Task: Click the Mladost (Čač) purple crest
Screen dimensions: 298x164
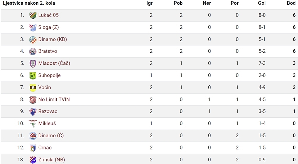Action: pyautogui.click(x=33, y=64)
